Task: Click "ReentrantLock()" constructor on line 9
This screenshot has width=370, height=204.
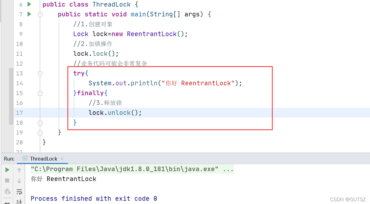Action: 155,34
